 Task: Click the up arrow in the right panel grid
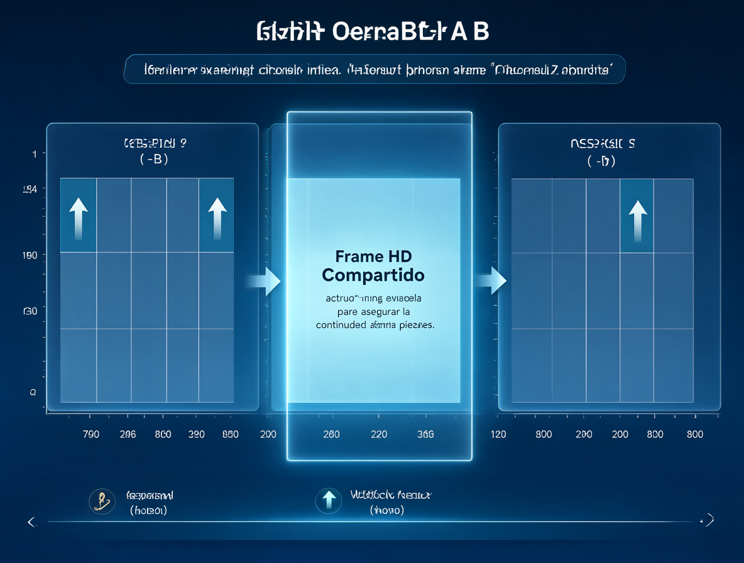tap(638, 221)
